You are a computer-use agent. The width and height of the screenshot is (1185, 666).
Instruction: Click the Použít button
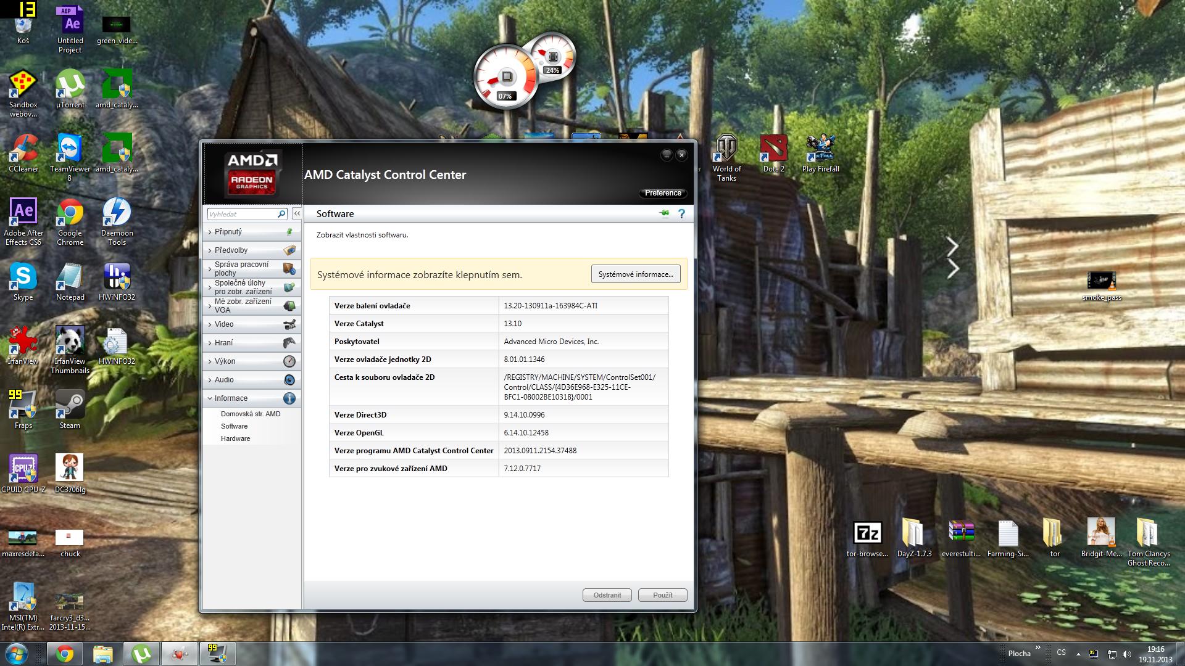pyautogui.click(x=663, y=595)
